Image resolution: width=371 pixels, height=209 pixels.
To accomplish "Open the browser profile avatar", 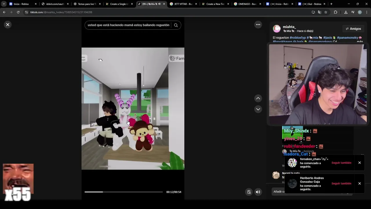I will tap(360, 12).
